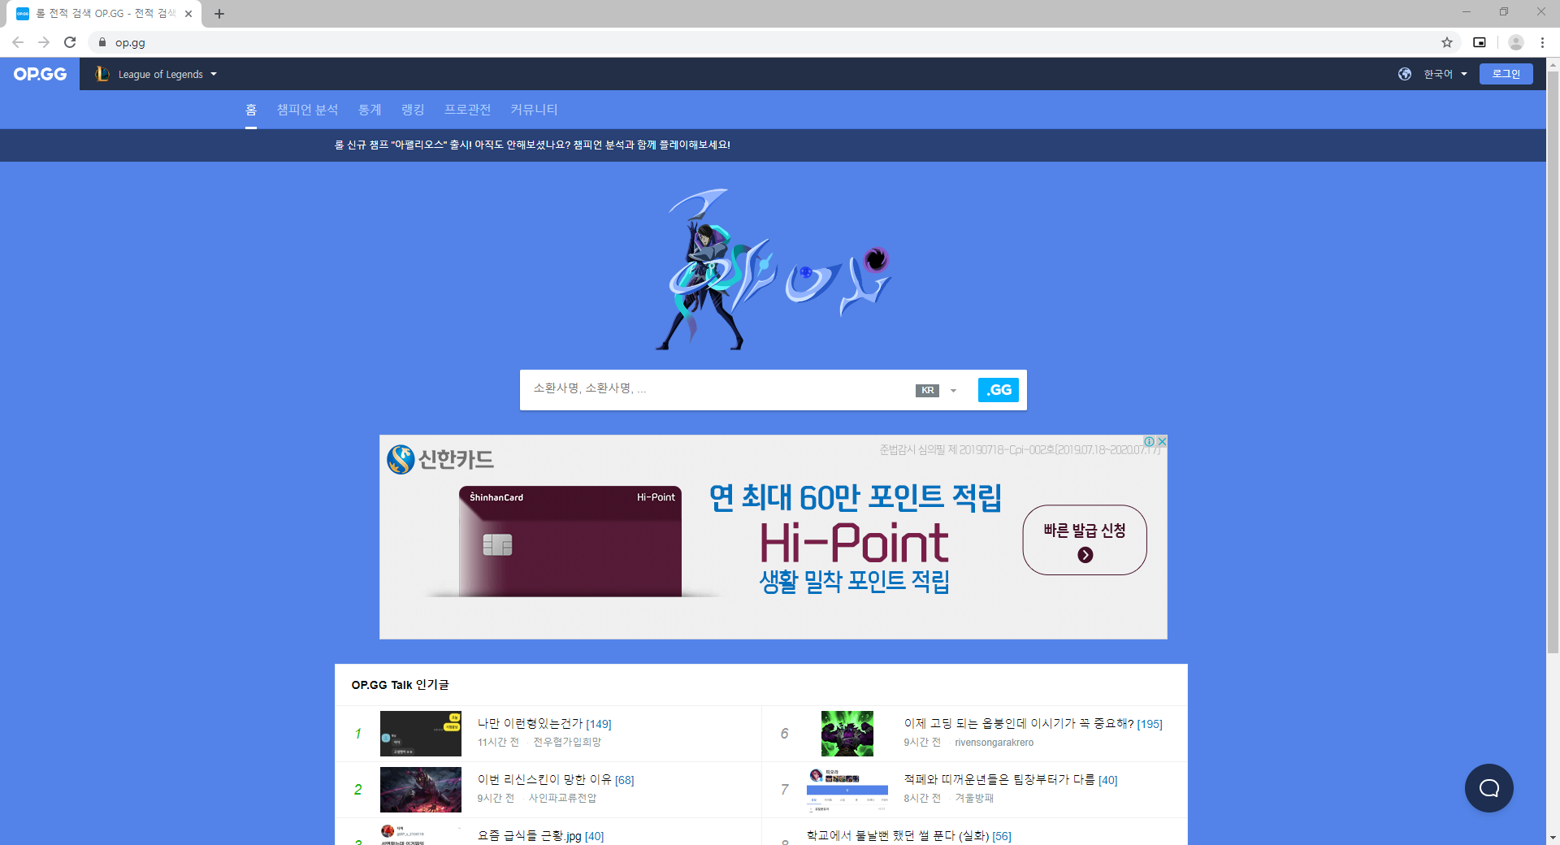Viewport: 1560px width, 845px height.
Task: Click the OP.GG Talk 인기글 heading
Action: [x=400, y=685]
